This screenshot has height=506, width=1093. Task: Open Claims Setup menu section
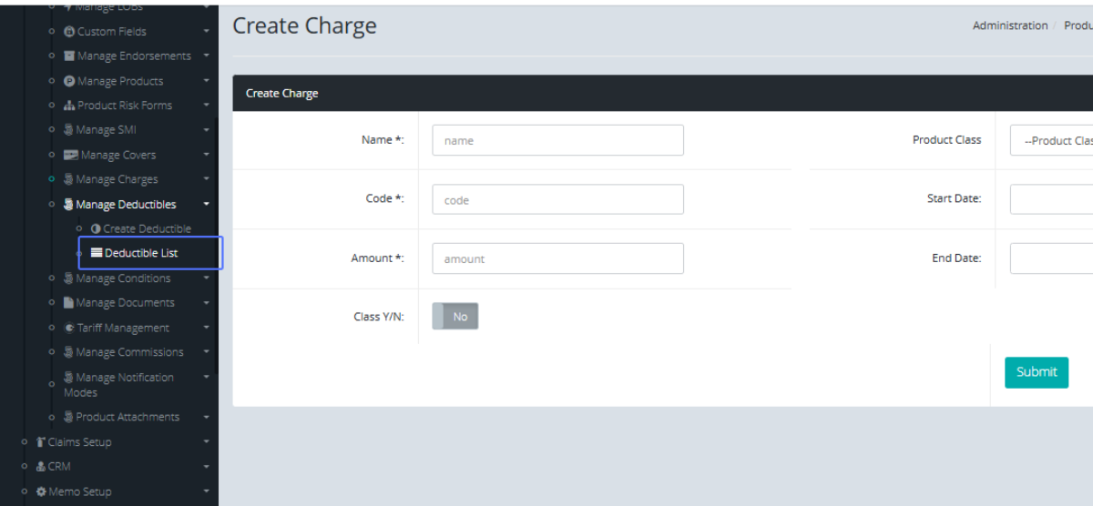[79, 442]
